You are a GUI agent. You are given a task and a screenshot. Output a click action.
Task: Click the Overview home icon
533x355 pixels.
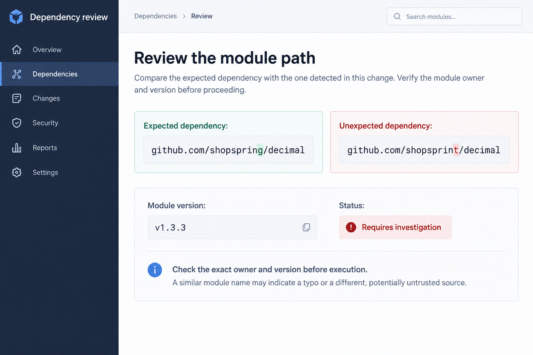coord(17,50)
